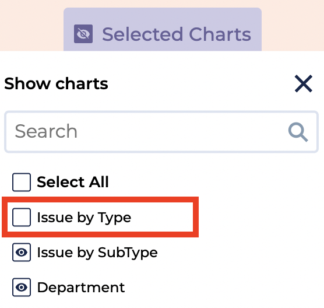This screenshot has height=308, width=324.
Task: Click blank area right of Issue by SubType row
Action: pyautogui.click(x=240, y=253)
